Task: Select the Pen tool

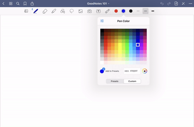Action: tap(36, 11)
